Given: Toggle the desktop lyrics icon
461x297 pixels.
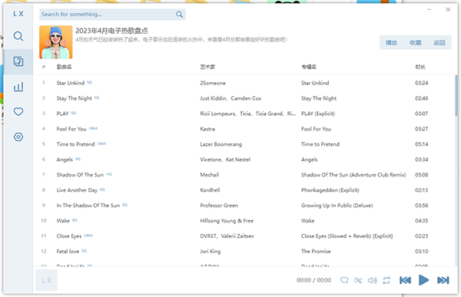Looking at the screenshot, I should coord(358,280).
